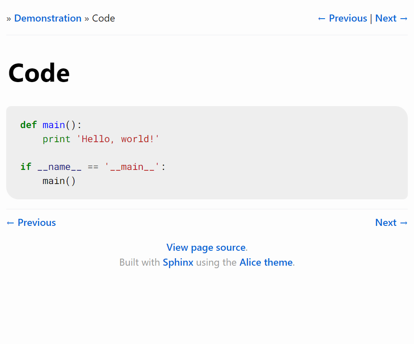
Task: Visit the Sphinx link in footer
Action: (178, 262)
